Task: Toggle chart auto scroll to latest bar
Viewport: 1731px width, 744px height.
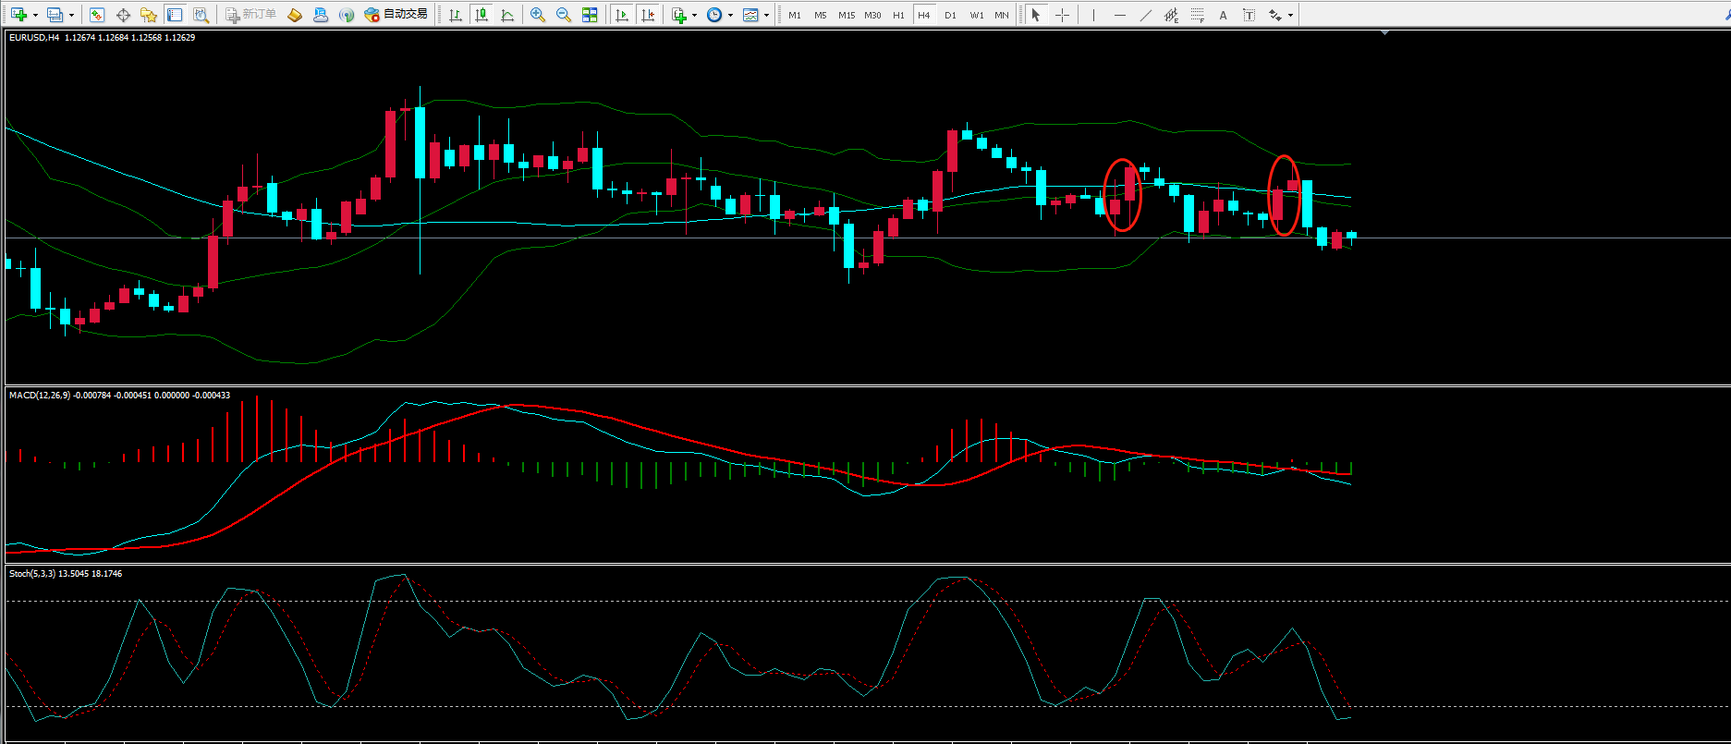Action: pyautogui.click(x=622, y=15)
